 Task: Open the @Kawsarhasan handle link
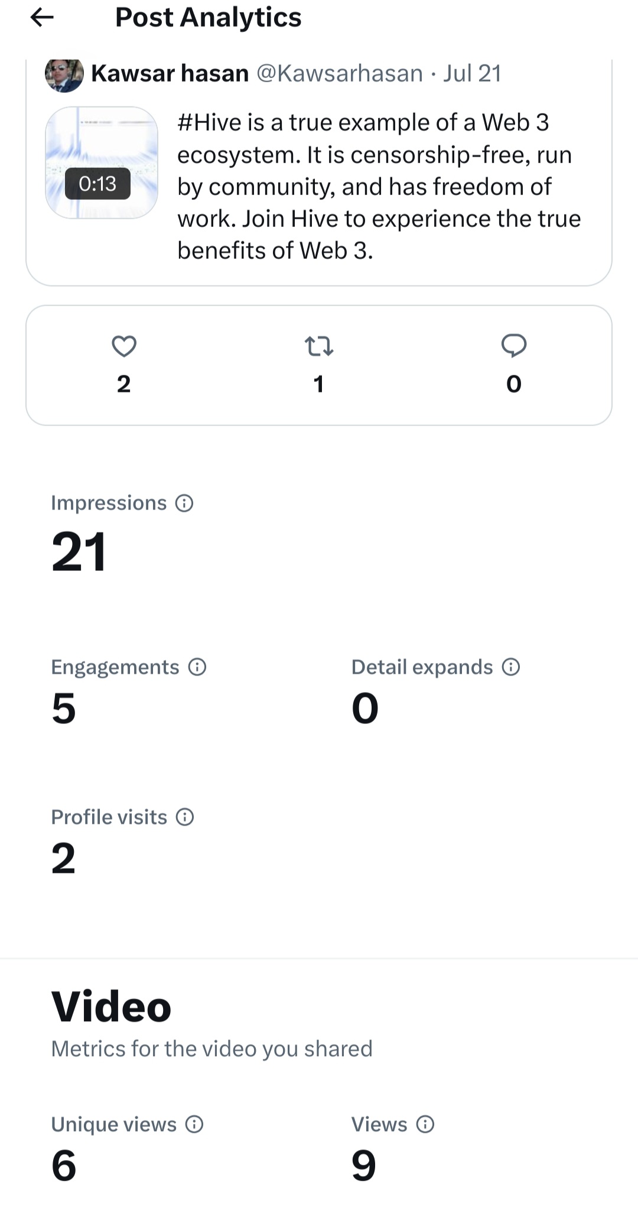pos(340,73)
